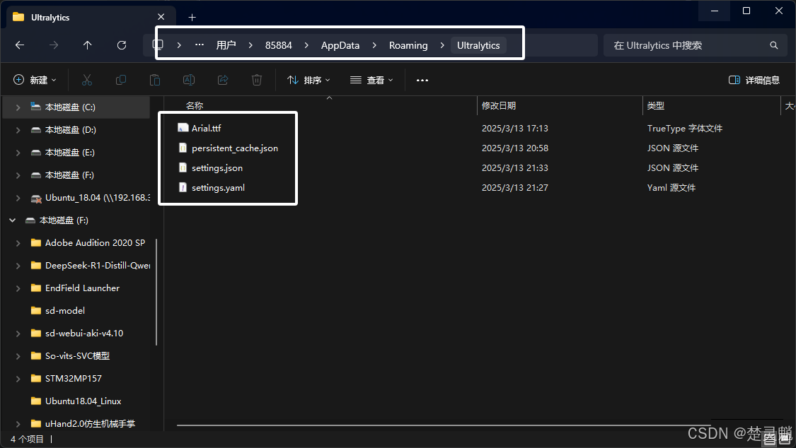This screenshot has width=796, height=448.
Task: Open the See more toolbar options
Action: tap(422, 80)
